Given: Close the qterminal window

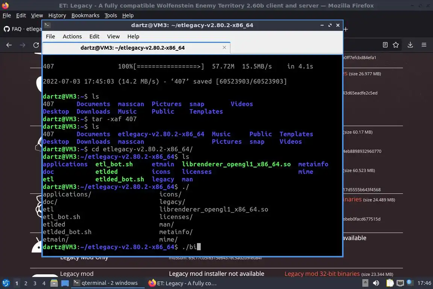Looking at the screenshot, I should click(338, 25).
